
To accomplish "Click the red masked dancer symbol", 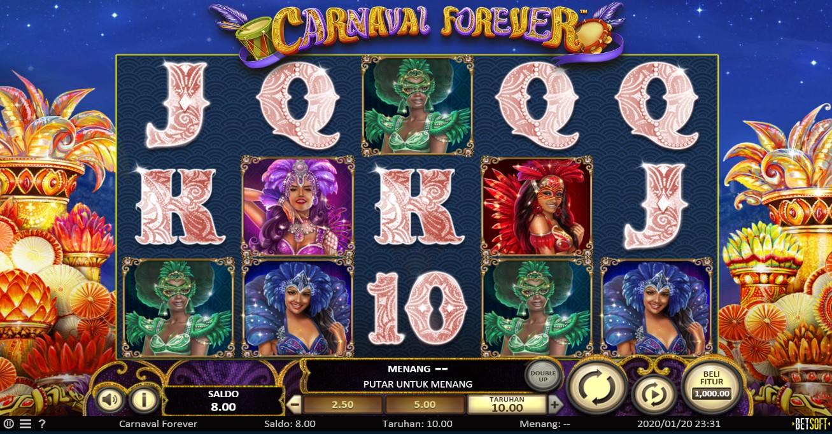I will click(537, 206).
